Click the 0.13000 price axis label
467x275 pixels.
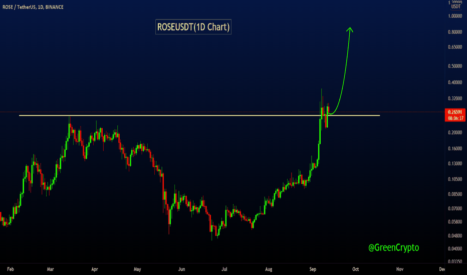pos(455,163)
